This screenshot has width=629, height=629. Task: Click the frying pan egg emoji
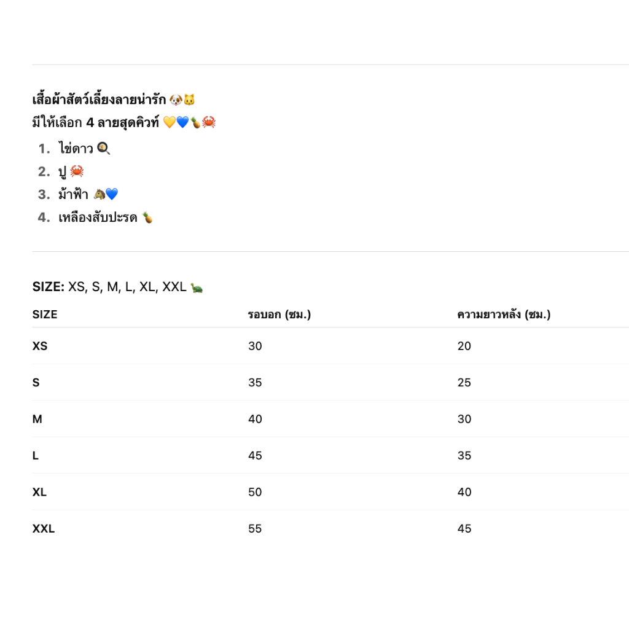(x=103, y=149)
